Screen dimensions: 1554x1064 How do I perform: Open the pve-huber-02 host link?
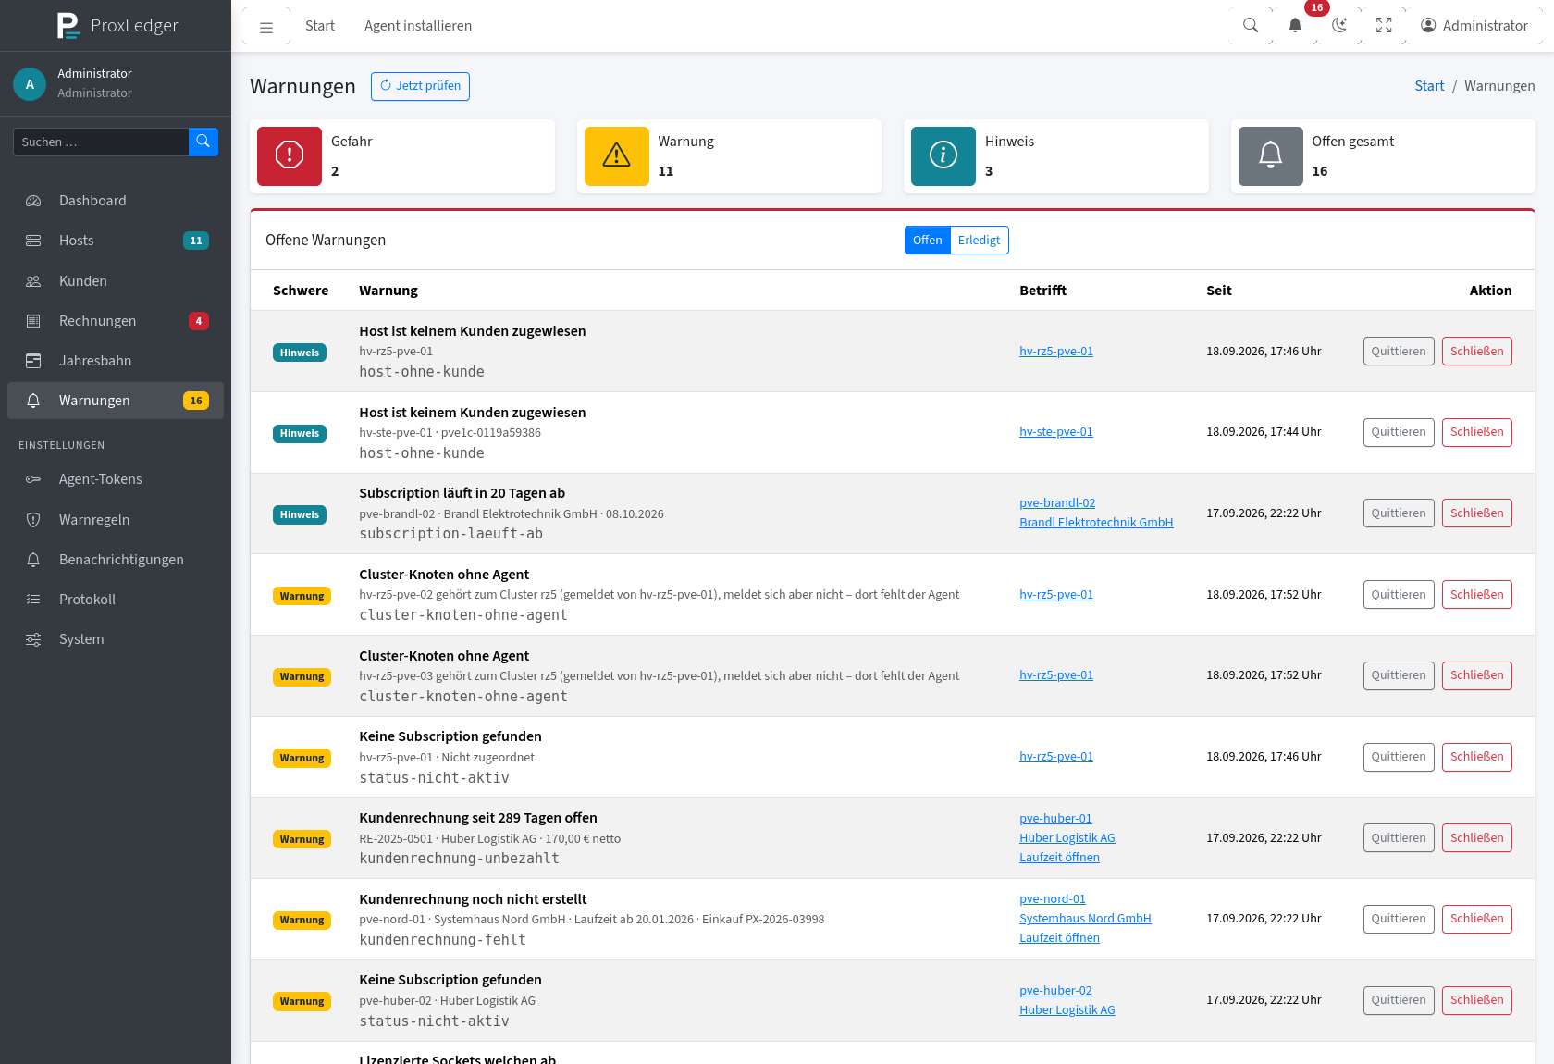pyautogui.click(x=1055, y=991)
